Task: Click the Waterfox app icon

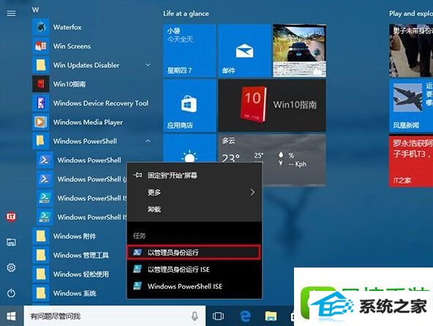Action: coord(41,27)
